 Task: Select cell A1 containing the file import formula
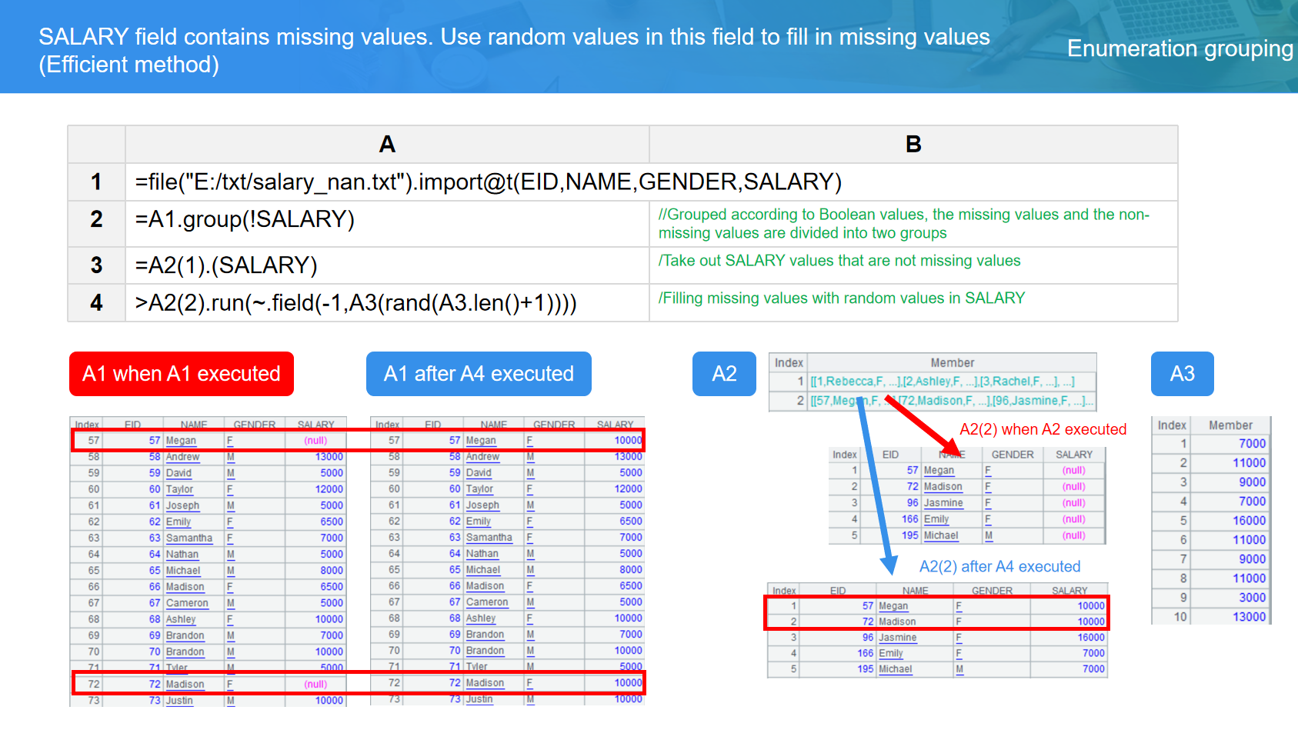(x=488, y=182)
